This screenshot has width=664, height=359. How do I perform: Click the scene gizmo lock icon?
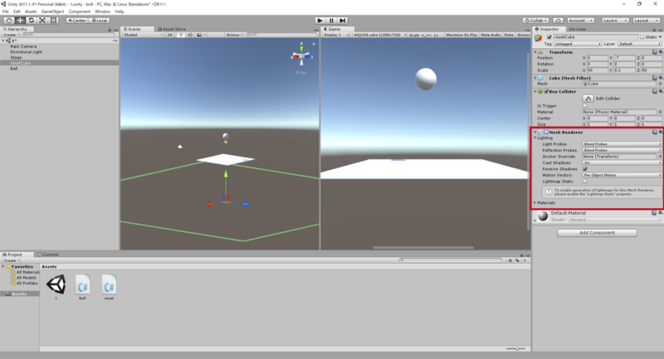[314, 44]
